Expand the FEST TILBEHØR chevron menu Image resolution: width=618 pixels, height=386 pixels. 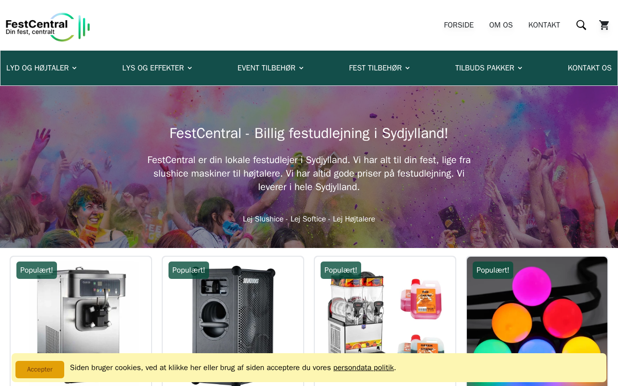(x=379, y=68)
